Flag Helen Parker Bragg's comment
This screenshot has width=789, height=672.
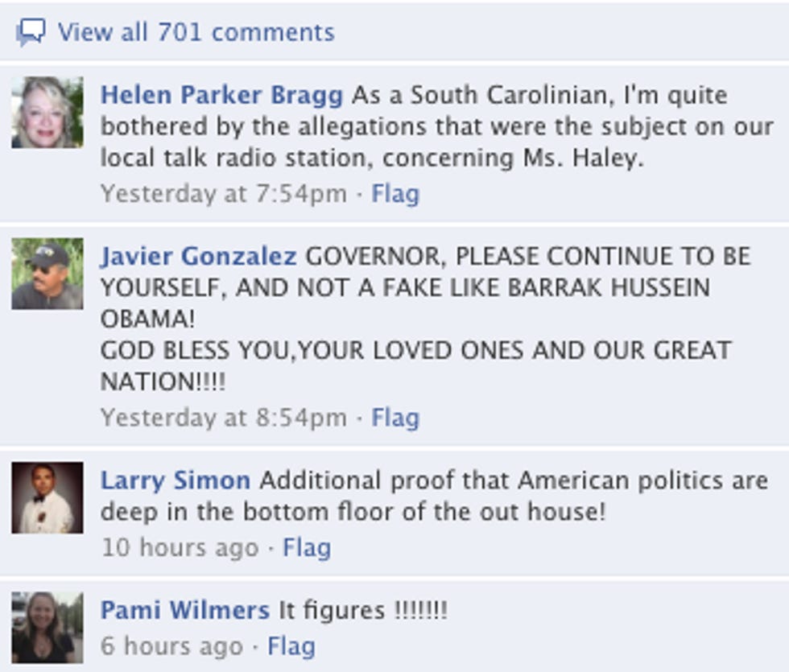(x=395, y=194)
